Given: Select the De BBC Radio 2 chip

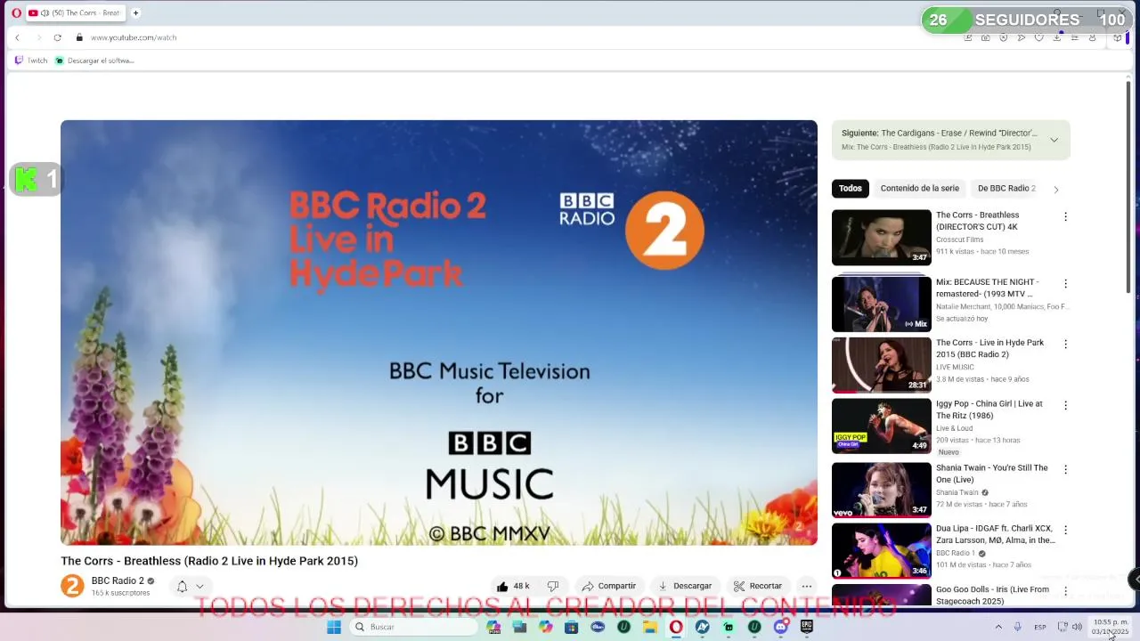Looking at the screenshot, I should pos(1006,189).
